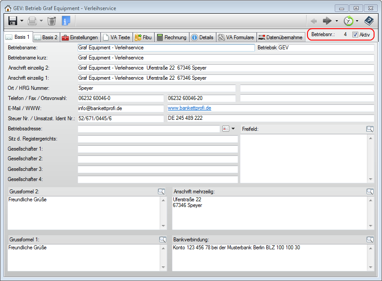Click the trash can delete icon
Viewport: 382px width, 281px height.
click(x=52, y=21)
